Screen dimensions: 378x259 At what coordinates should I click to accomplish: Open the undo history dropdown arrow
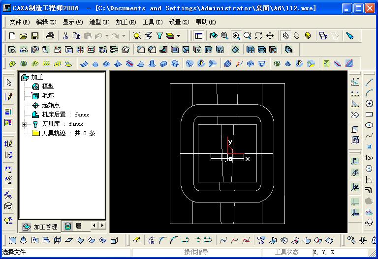[107, 36]
